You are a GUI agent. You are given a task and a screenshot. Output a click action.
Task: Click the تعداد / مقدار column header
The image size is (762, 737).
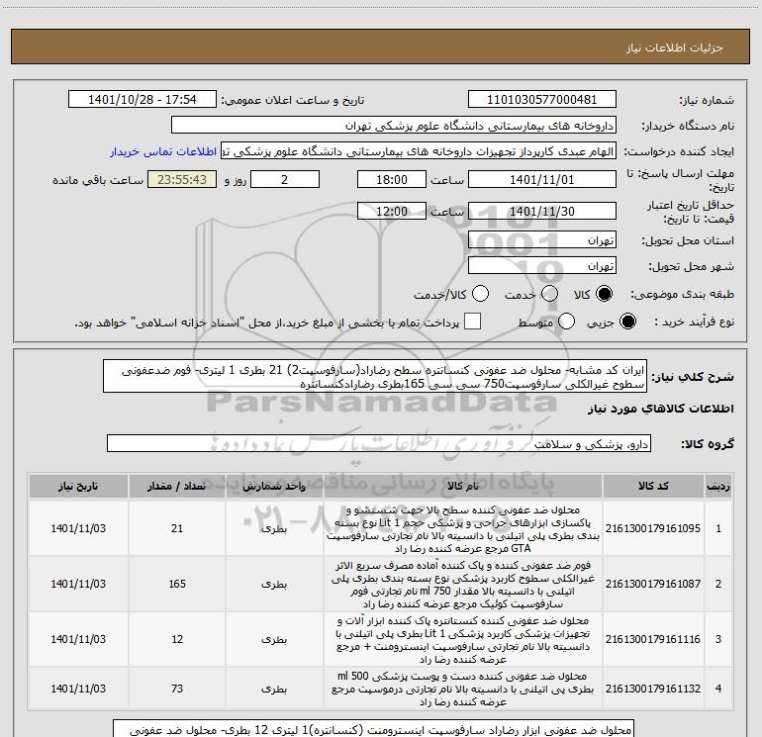[x=177, y=486]
